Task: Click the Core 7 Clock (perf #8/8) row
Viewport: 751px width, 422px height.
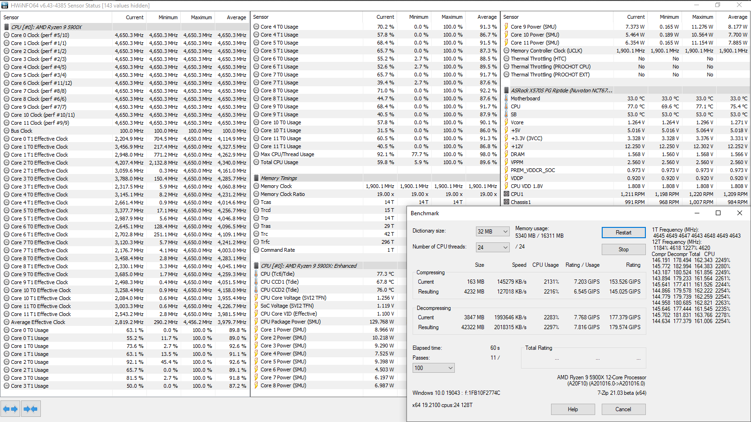Action: (125, 91)
